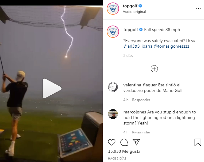Click topgolf avatar beside the caption
Image resolution: width=204 pixels, height=162 pixels.
[x=113, y=32]
